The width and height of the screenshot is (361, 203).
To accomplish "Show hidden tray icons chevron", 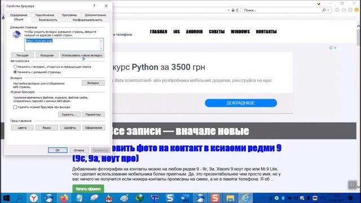I will pyautogui.click(x=264, y=198).
